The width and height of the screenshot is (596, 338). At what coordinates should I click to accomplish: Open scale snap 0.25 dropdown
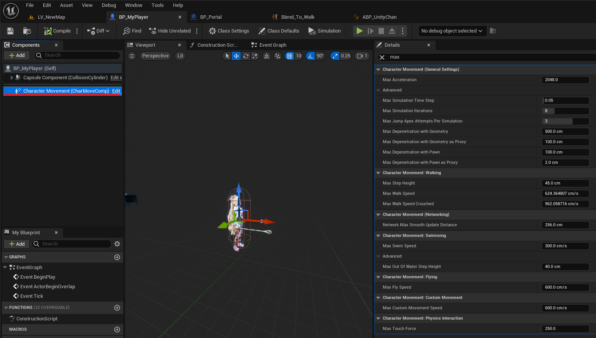(x=346, y=56)
